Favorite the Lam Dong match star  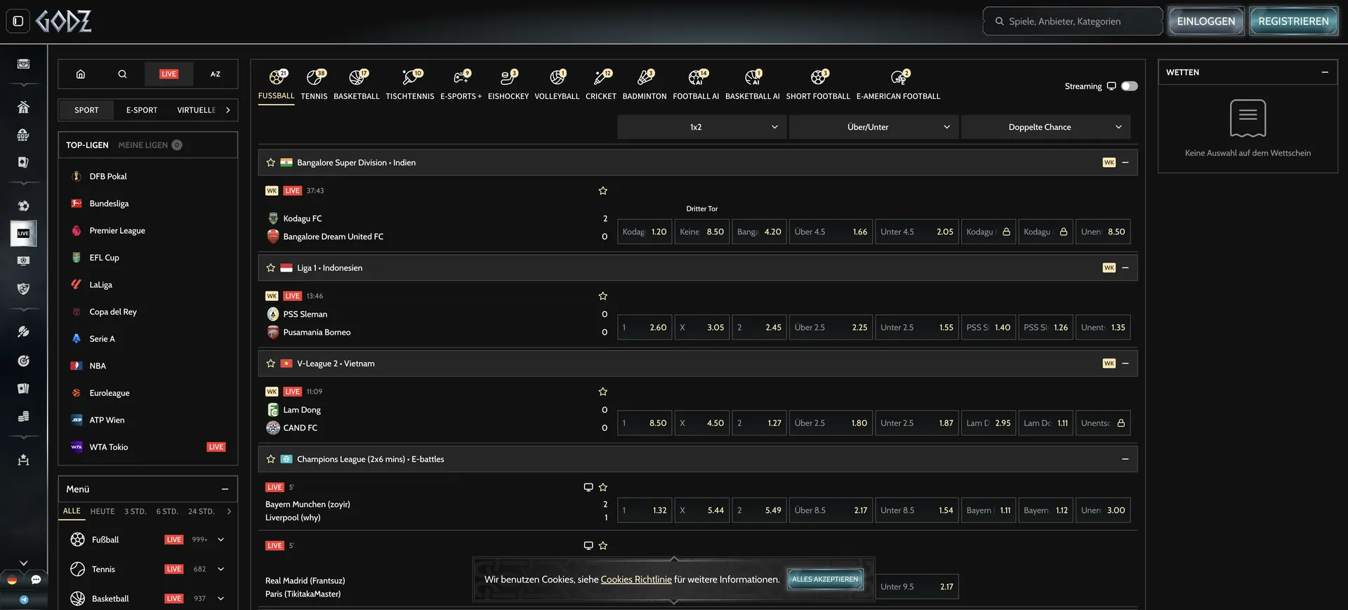click(602, 392)
